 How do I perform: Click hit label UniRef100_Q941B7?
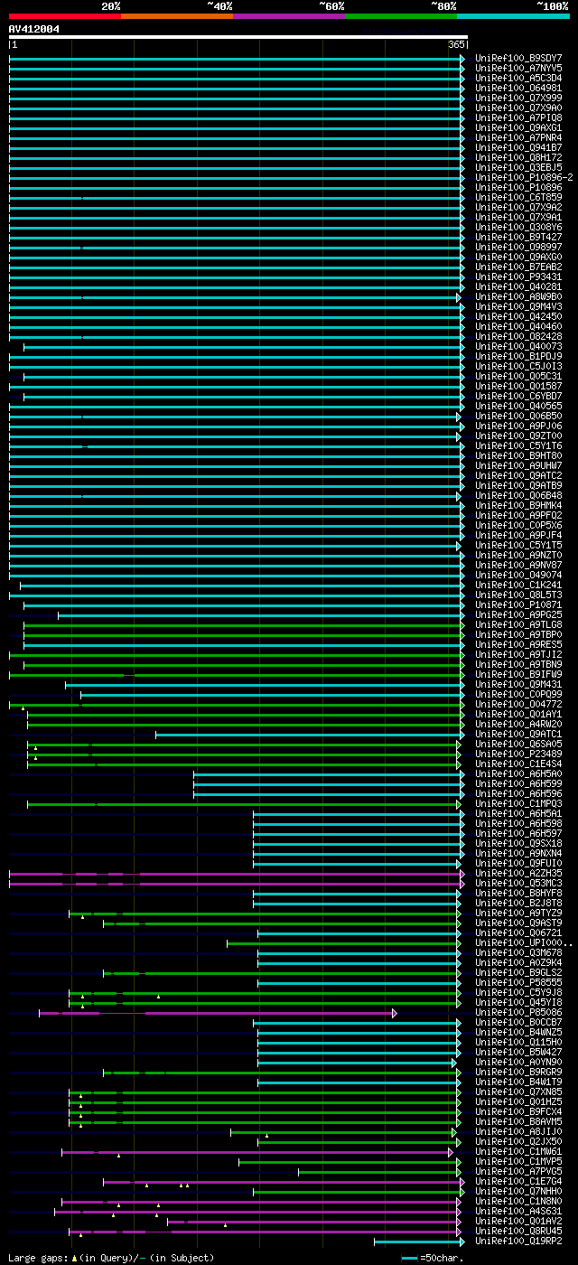click(518, 148)
